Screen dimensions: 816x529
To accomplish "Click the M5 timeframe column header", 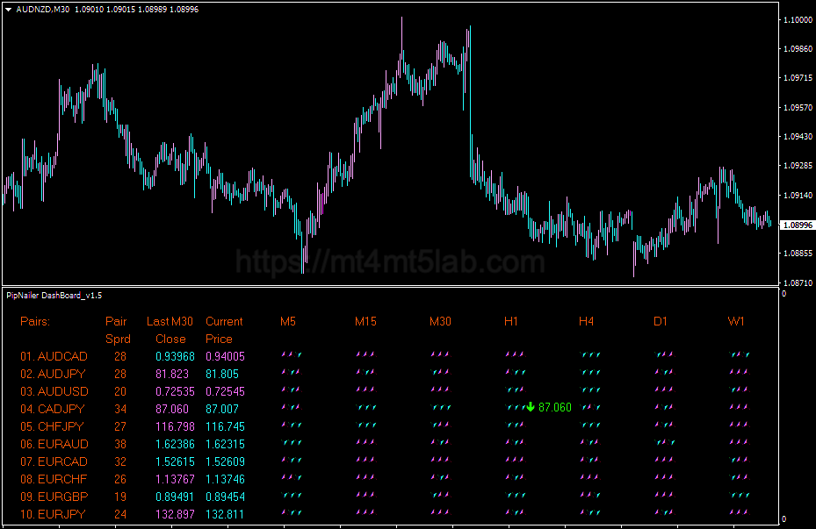I will (x=288, y=322).
